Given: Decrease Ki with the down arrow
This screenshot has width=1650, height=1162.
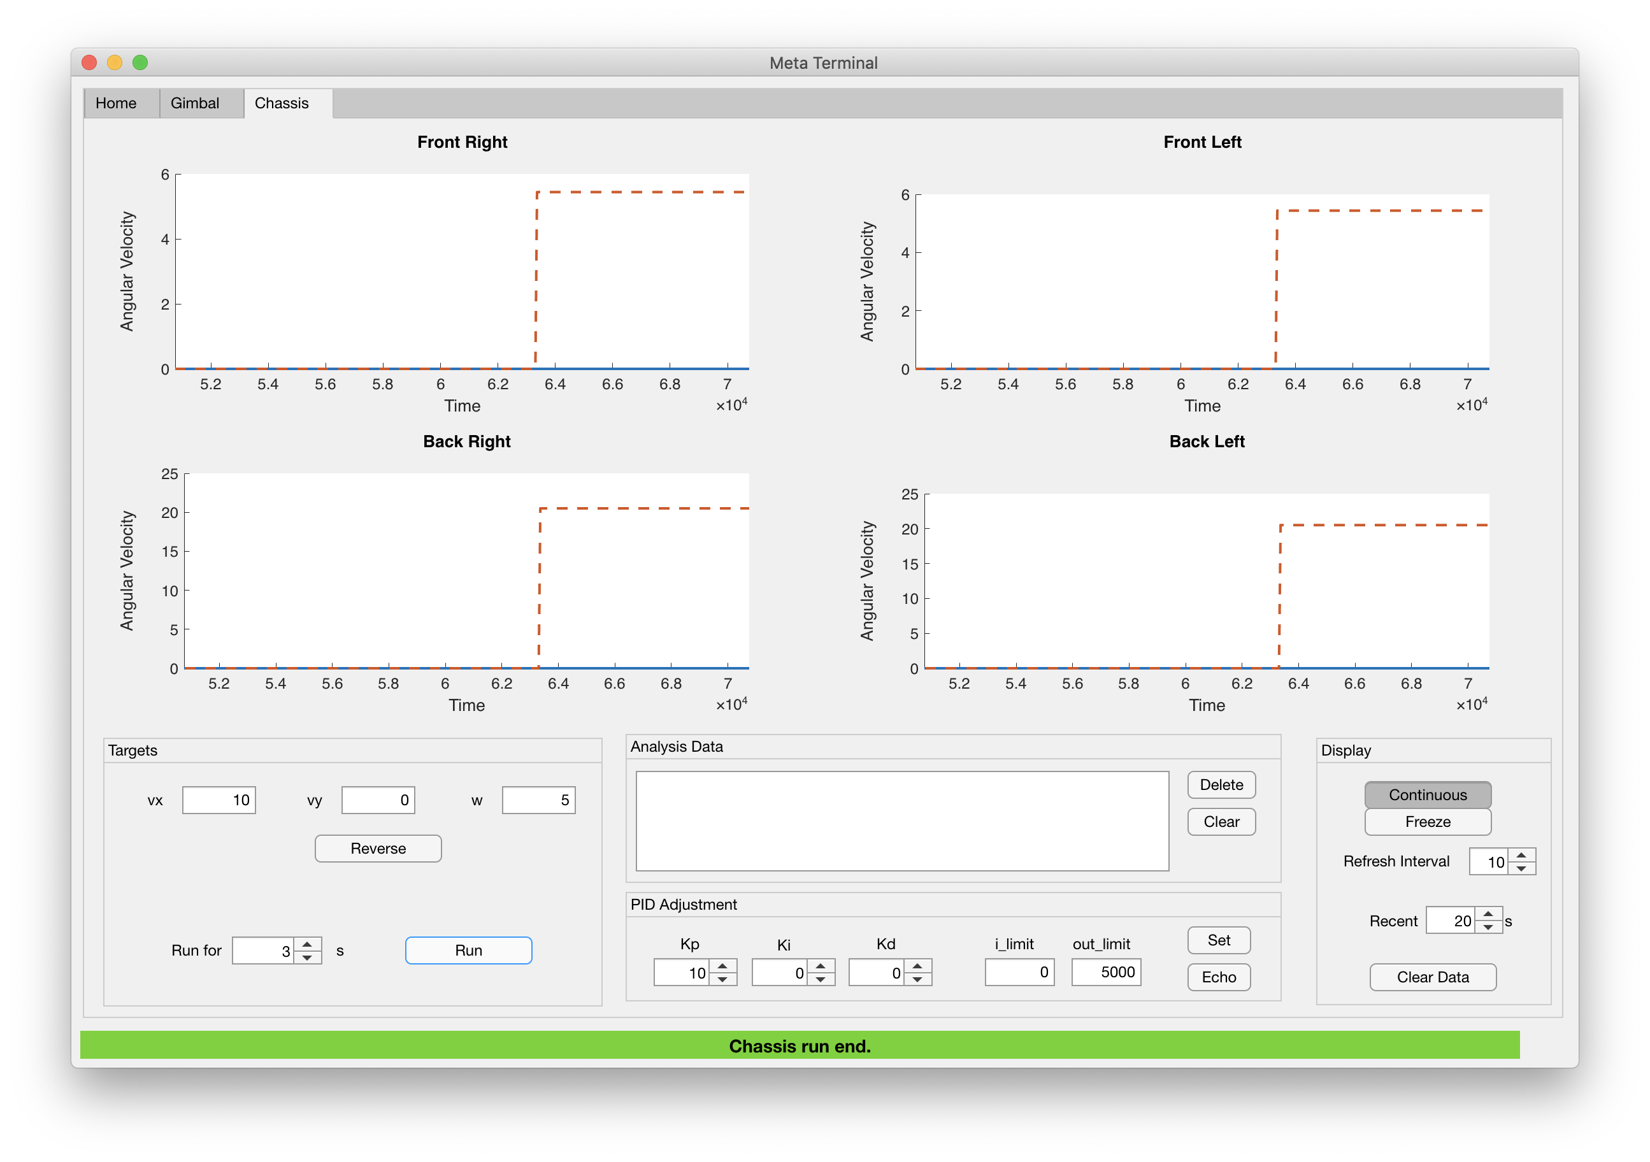Looking at the screenshot, I should click(x=821, y=979).
